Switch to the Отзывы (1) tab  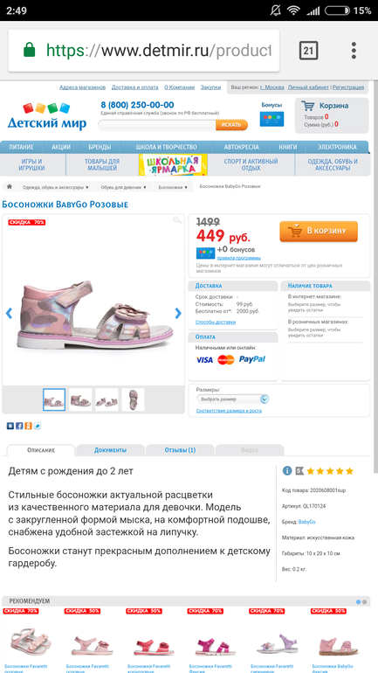click(180, 450)
